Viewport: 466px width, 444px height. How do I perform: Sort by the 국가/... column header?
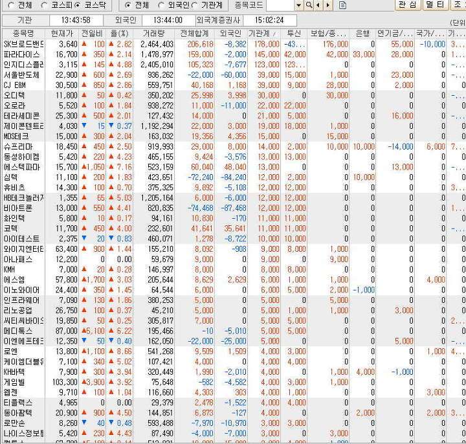430,33
